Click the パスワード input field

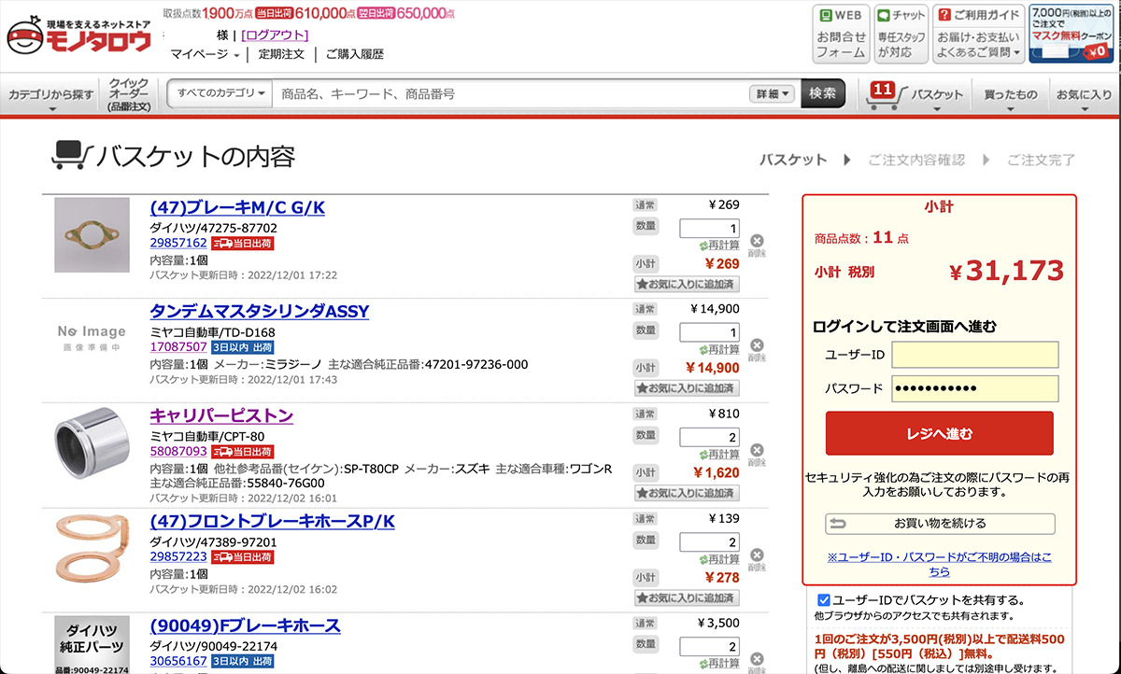[x=975, y=388]
